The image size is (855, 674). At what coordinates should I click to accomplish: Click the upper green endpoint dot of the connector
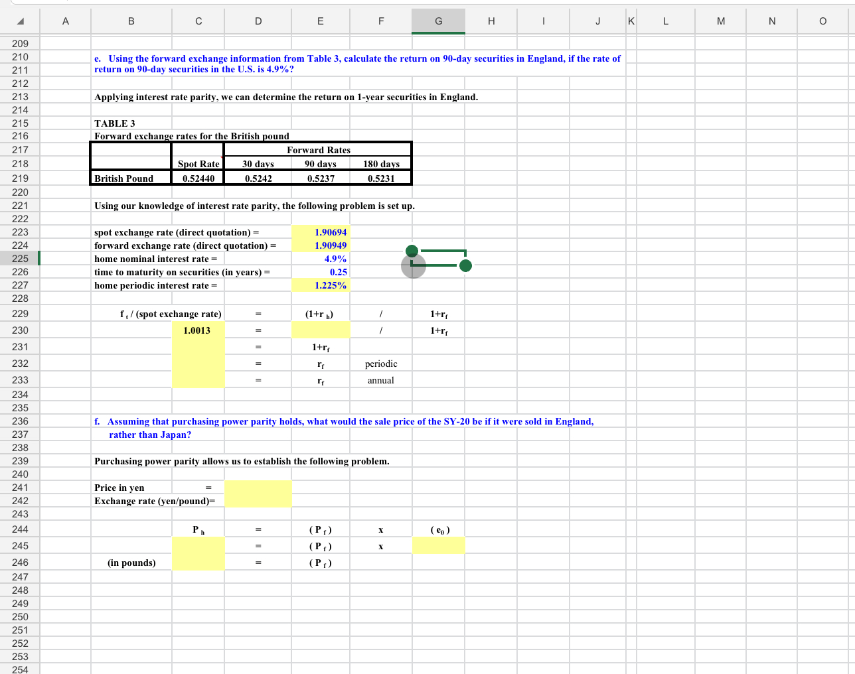(412, 251)
